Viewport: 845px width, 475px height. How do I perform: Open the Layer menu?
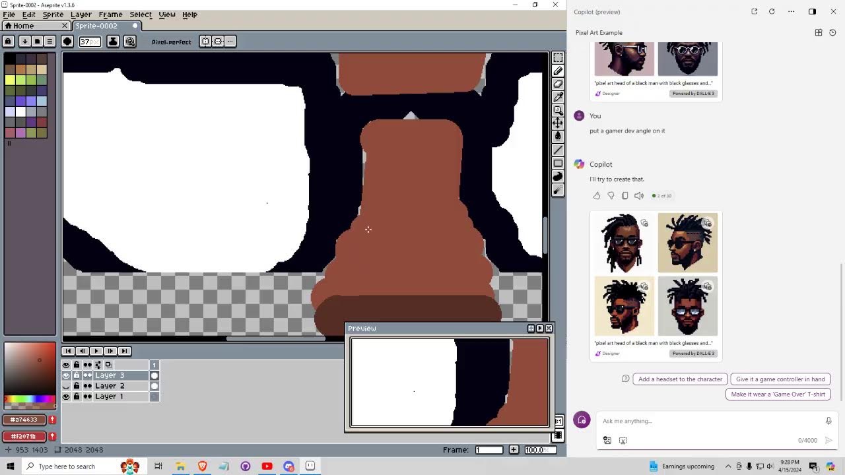click(81, 15)
